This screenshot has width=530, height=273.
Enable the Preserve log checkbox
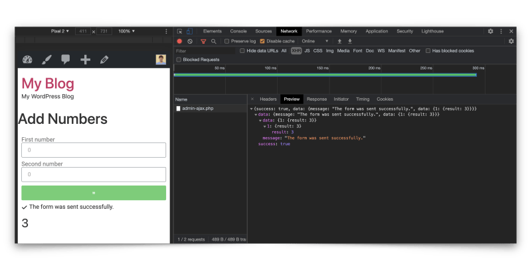pyautogui.click(x=226, y=41)
